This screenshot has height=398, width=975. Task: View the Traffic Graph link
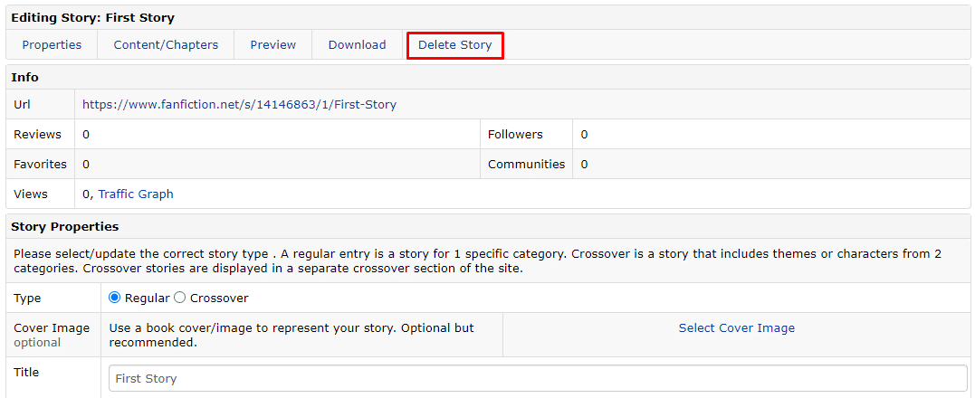point(136,194)
